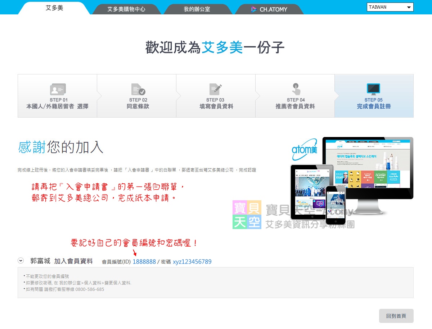Click the smartphone device image
Viewport: 432px width, 329px height.
[336, 205]
